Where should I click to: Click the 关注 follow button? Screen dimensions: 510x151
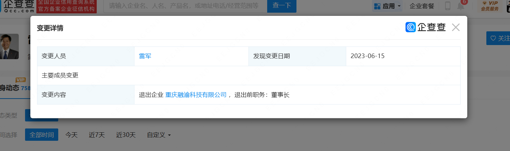(499, 38)
